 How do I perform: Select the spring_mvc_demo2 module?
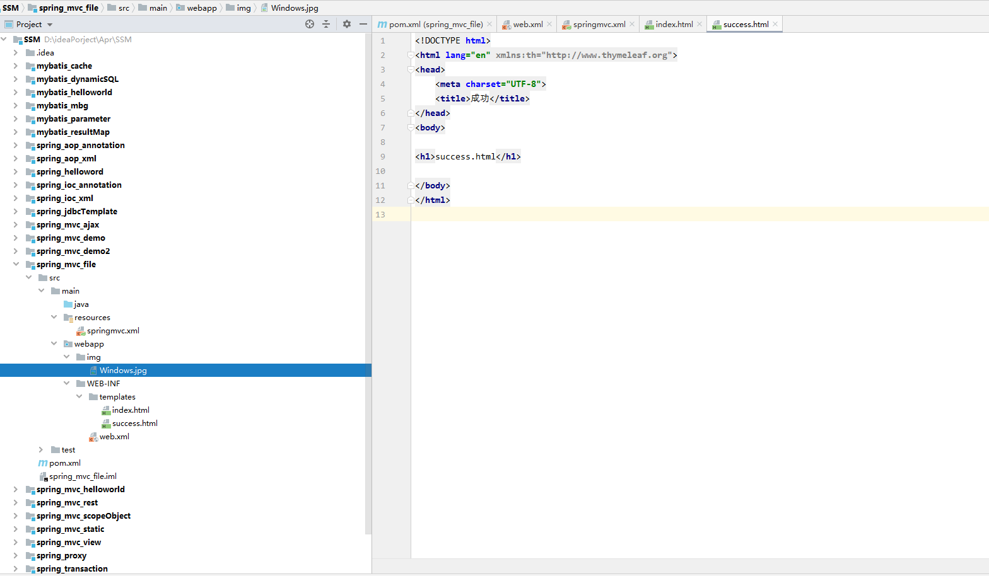coord(73,251)
